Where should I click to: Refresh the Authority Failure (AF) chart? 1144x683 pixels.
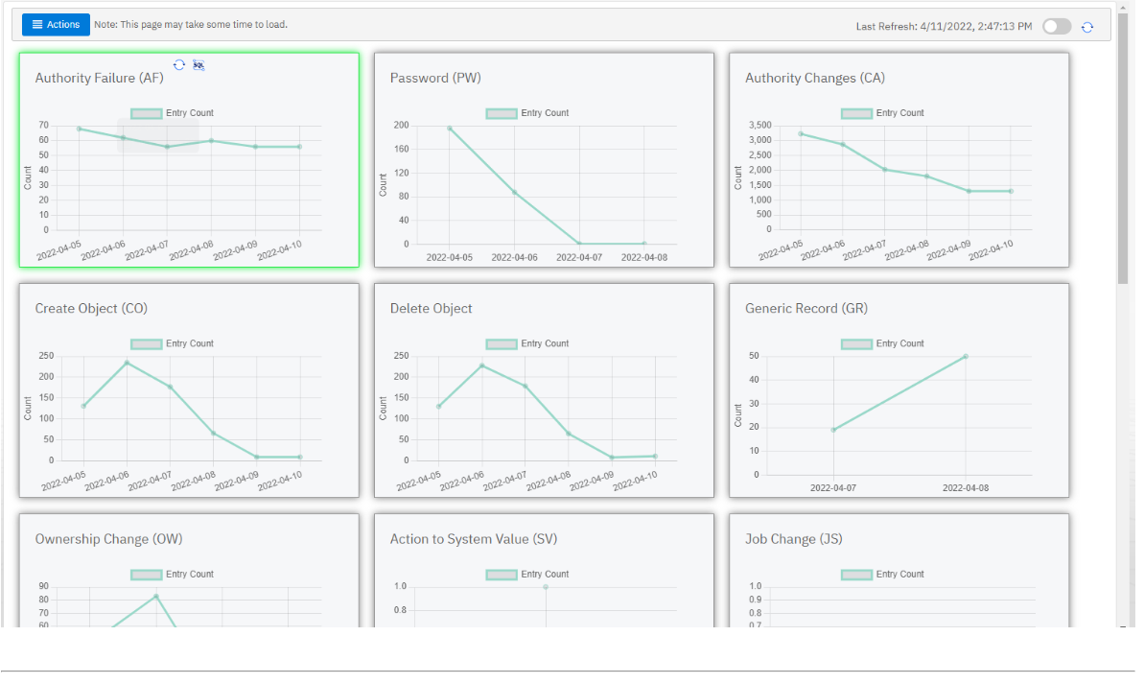coord(178,65)
